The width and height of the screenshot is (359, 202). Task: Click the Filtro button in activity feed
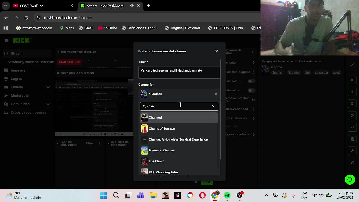tap(89, 143)
